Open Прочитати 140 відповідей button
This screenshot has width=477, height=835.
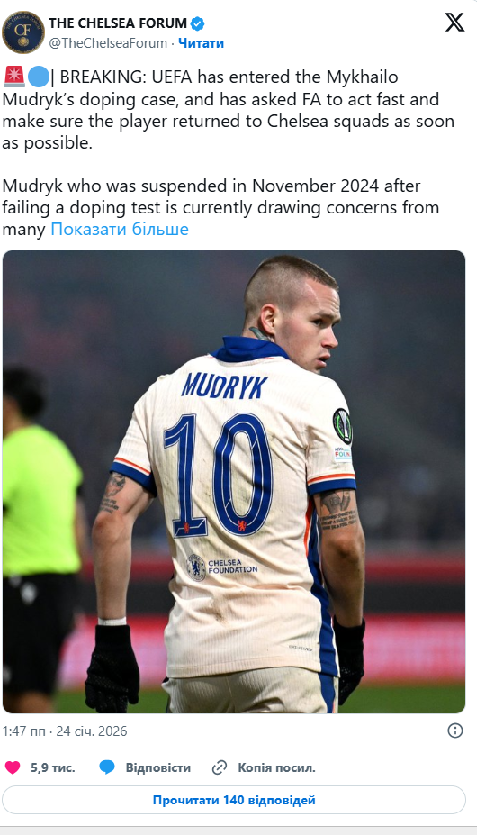point(234,800)
